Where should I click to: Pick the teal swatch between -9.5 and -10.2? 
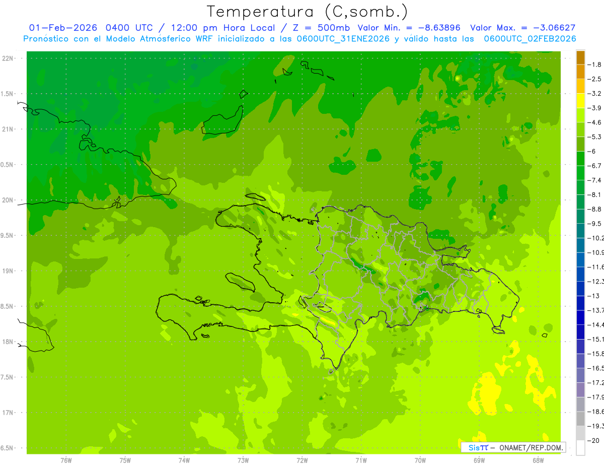tap(580, 231)
